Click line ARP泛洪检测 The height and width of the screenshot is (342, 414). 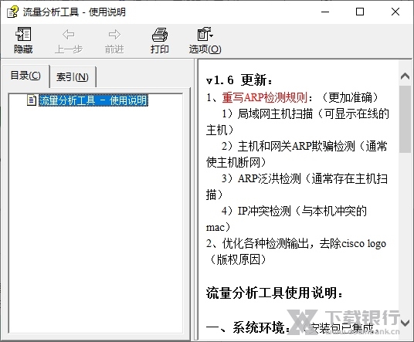270,178
